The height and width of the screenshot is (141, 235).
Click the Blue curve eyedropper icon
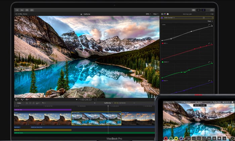209,81
